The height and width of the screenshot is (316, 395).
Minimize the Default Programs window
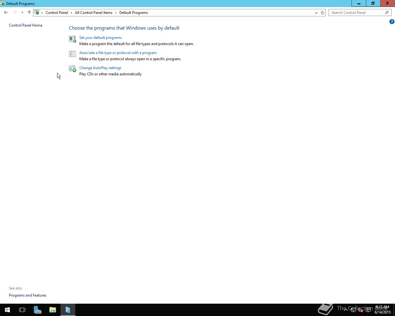point(359,3)
